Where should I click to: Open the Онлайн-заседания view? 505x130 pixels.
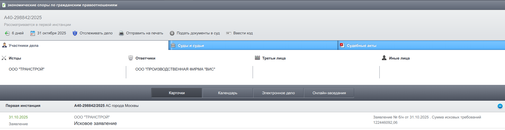pyautogui.click(x=329, y=93)
